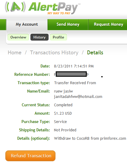Click the AlertPay logo icon

click(15, 7)
